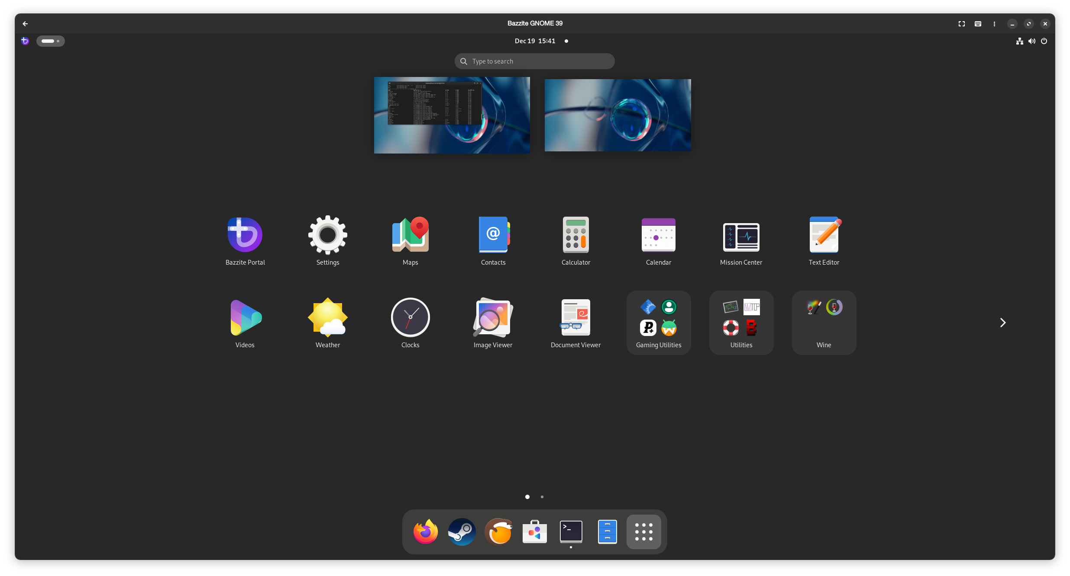Screen dimensions: 1070x576
Task: Open the date and time menu
Action: click(x=535, y=41)
